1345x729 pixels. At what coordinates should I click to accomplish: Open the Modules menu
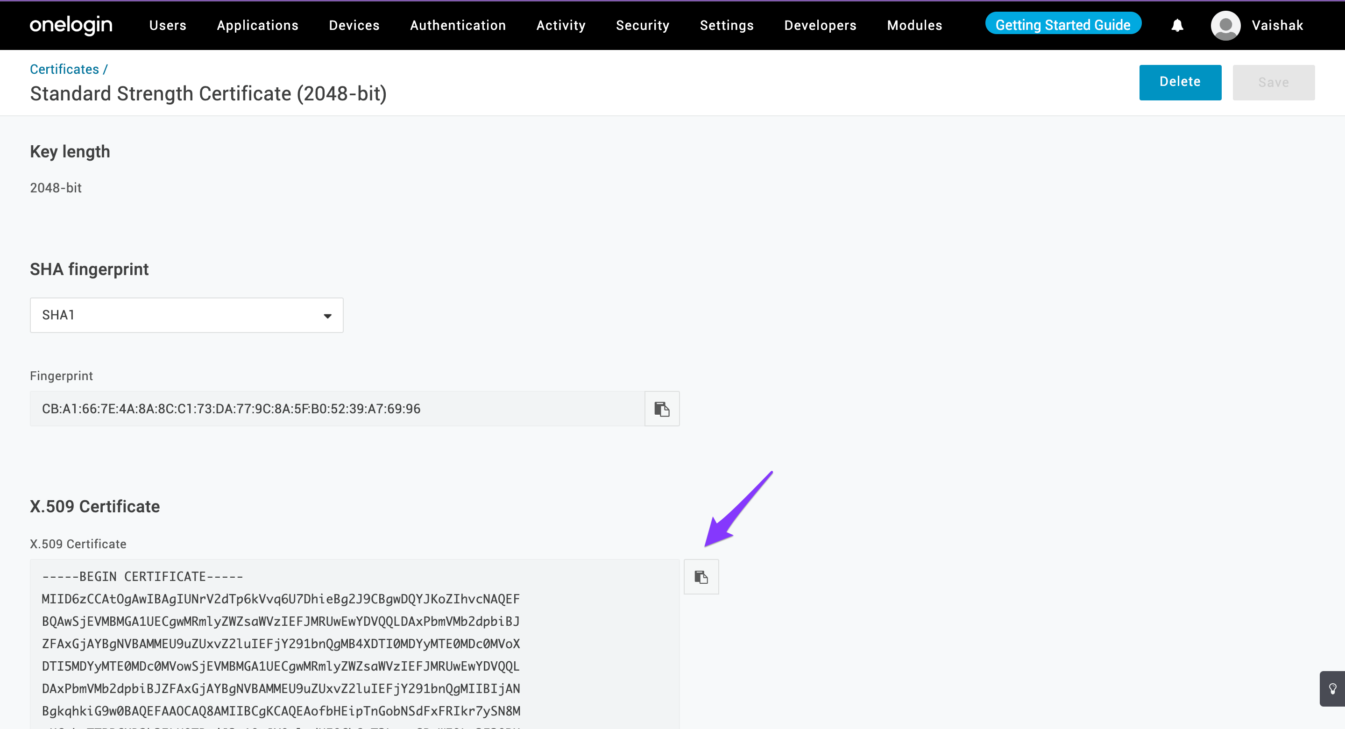click(x=914, y=25)
